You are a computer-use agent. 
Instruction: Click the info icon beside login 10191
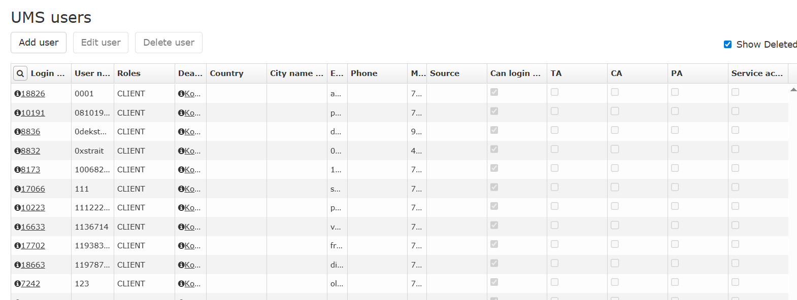pyautogui.click(x=17, y=113)
